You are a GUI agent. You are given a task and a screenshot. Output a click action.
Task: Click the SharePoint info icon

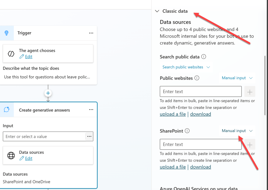[187, 131]
